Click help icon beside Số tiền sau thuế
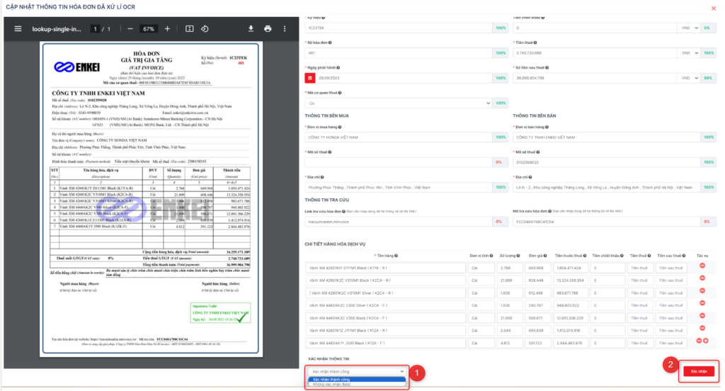The image size is (725, 391). coord(547,67)
